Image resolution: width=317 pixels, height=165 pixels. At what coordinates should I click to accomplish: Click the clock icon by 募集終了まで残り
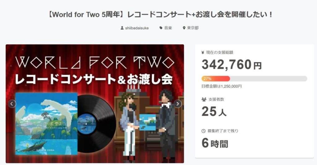coord(204,131)
